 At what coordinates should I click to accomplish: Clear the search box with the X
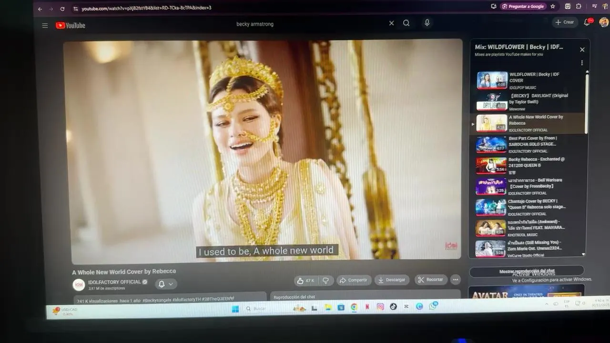tap(391, 23)
